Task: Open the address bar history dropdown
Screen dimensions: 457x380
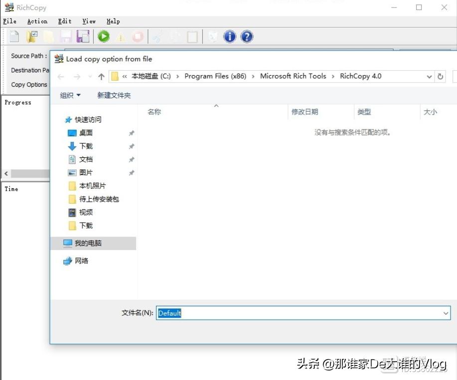Action: click(429, 76)
